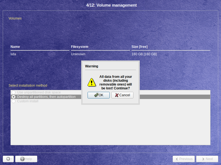Screen dimensions: 221x165
Task: Click the data loss warning message text
Action: [115, 82]
